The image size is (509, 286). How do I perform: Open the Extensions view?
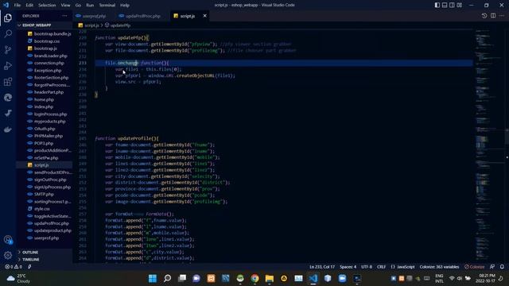(x=8, y=82)
